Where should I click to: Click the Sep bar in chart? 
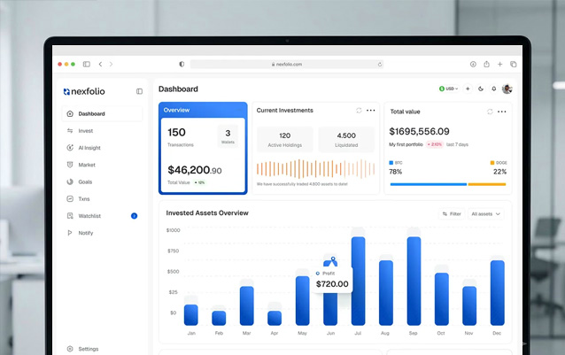click(414, 281)
